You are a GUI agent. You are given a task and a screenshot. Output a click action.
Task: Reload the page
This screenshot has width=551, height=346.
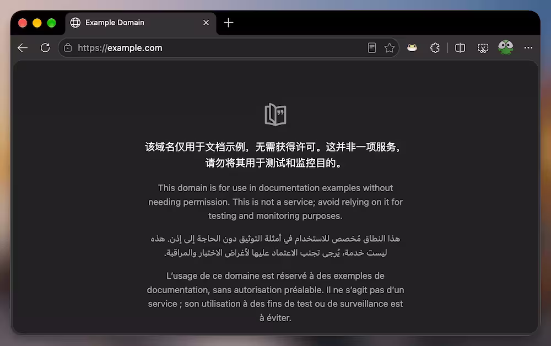pos(45,48)
